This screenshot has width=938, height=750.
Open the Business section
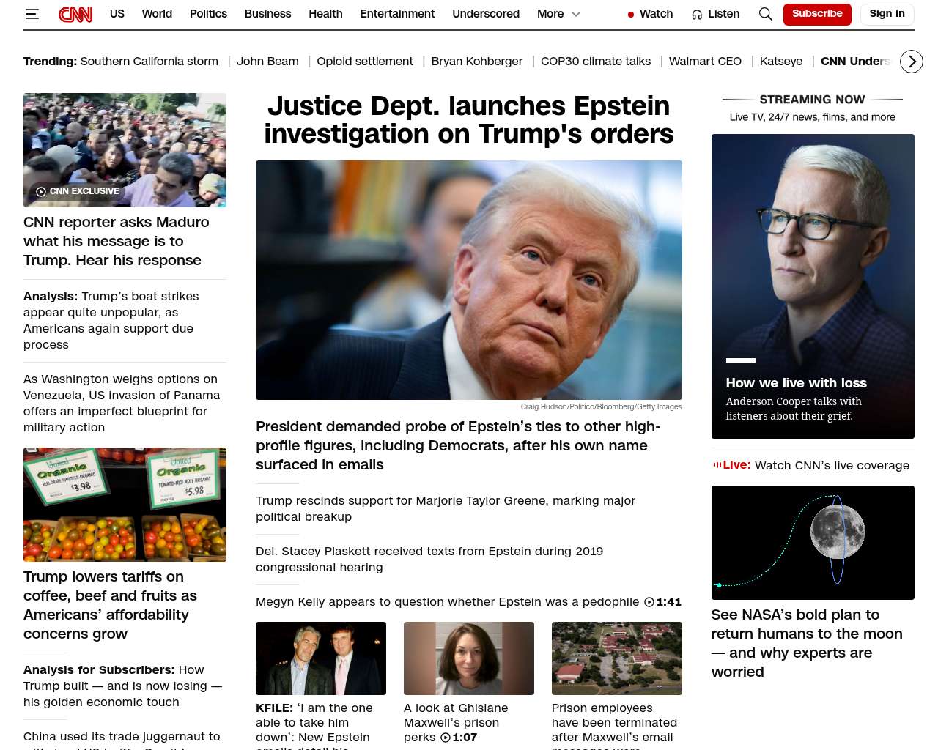pos(267,14)
